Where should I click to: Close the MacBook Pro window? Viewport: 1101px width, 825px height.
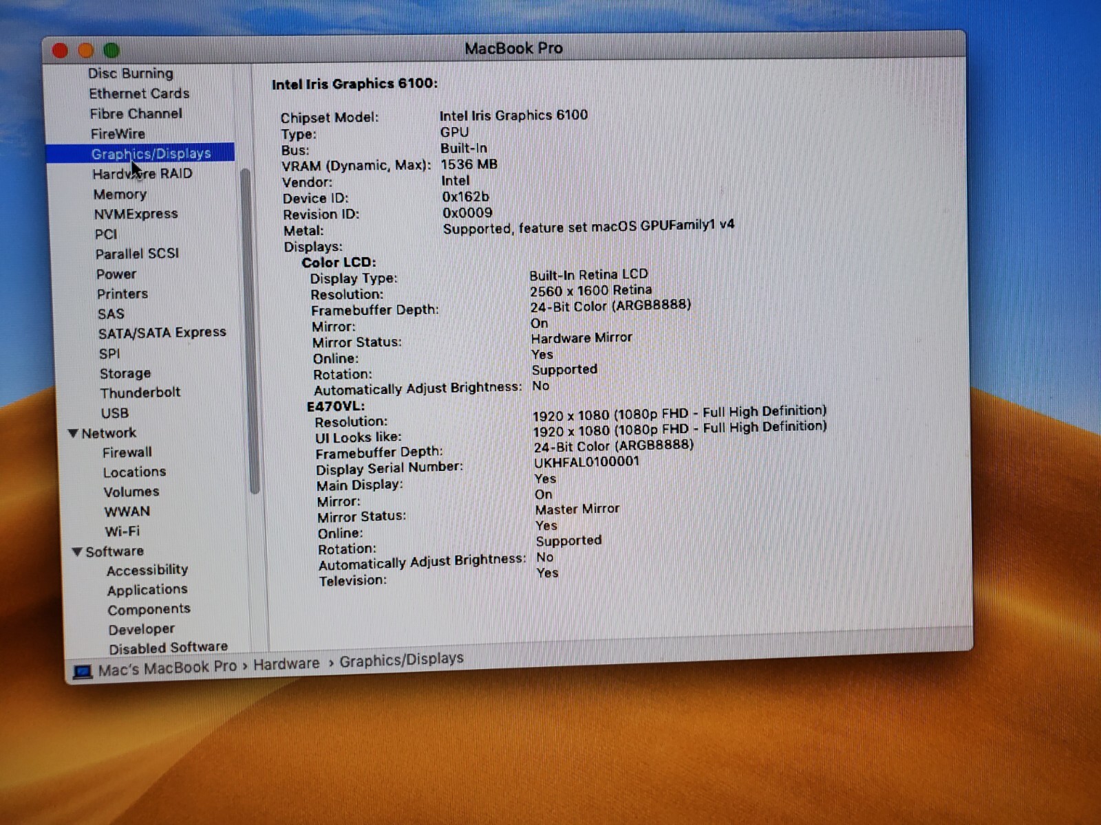tap(60, 51)
